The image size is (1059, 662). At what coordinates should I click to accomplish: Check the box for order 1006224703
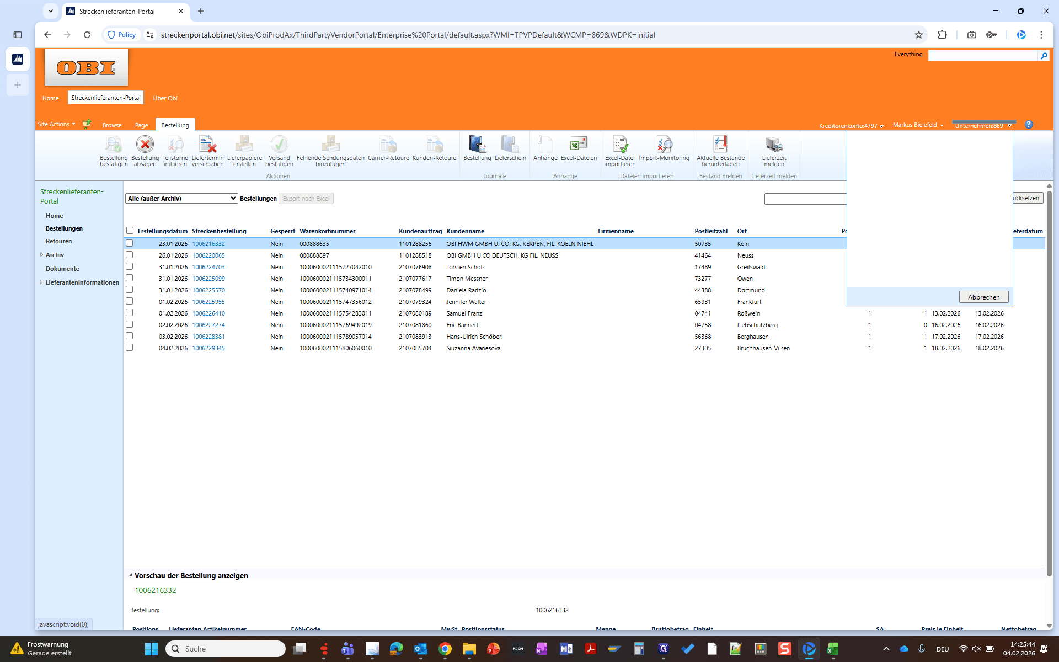[130, 266]
